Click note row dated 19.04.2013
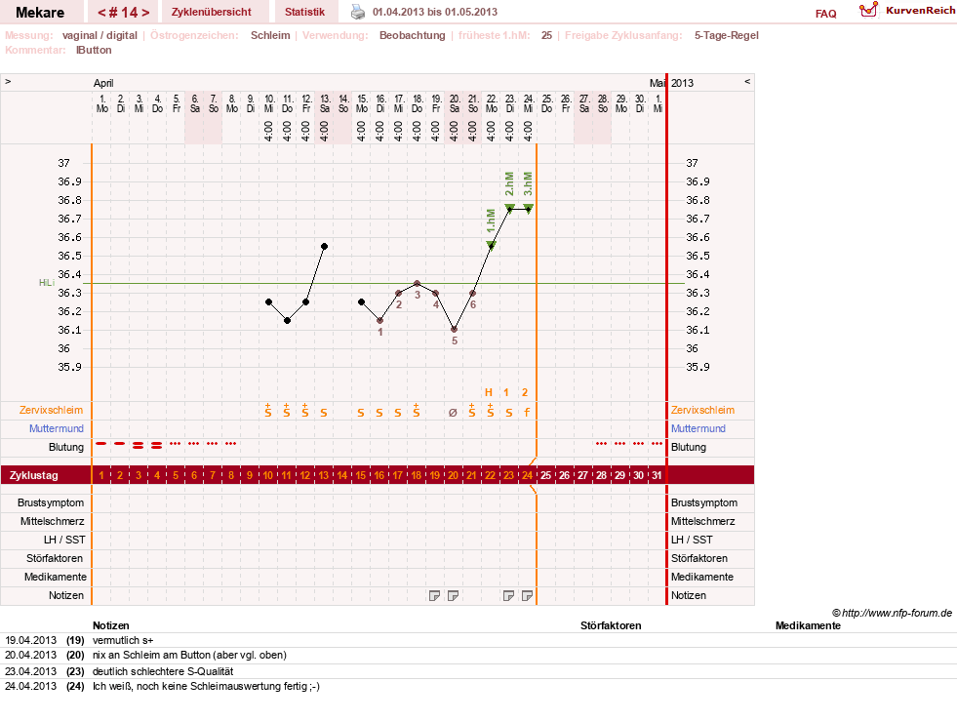 tap(478, 640)
